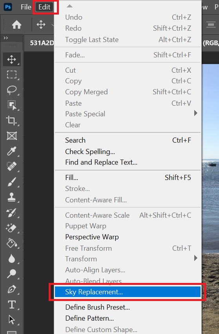This screenshot has height=334, width=219.
Task: Select the Clone Stamp tool
Action: coord(11,197)
